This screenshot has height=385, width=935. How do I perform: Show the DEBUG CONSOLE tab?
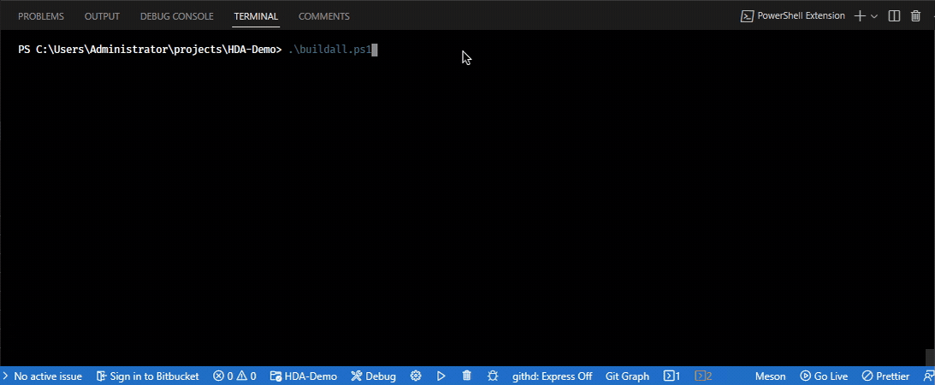(176, 16)
